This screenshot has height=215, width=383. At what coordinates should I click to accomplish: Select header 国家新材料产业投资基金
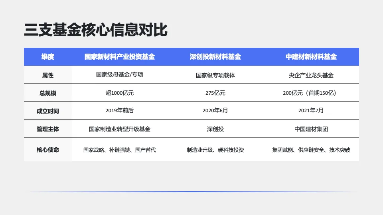(120, 57)
